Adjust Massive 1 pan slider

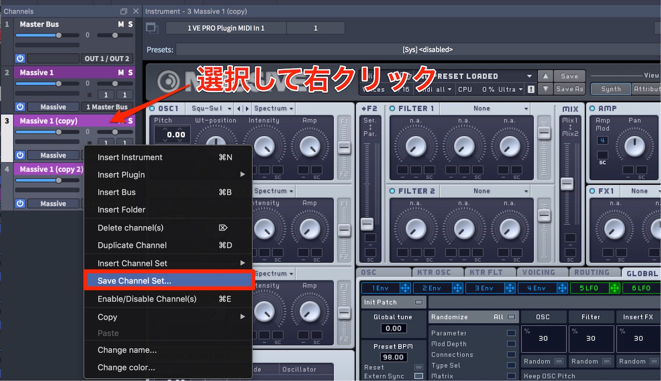pyautogui.click(x=115, y=84)
